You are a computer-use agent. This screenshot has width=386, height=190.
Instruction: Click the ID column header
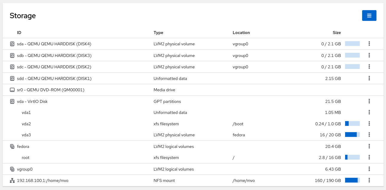coord(19,33)
